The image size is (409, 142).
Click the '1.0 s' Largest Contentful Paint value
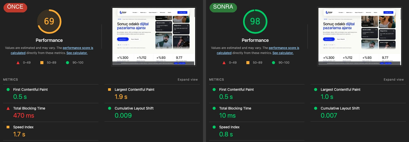327,97
